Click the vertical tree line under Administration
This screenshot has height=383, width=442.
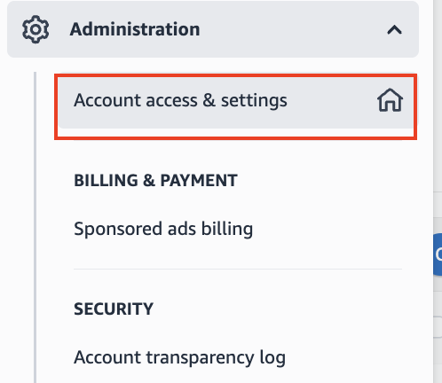click(36, 227)
